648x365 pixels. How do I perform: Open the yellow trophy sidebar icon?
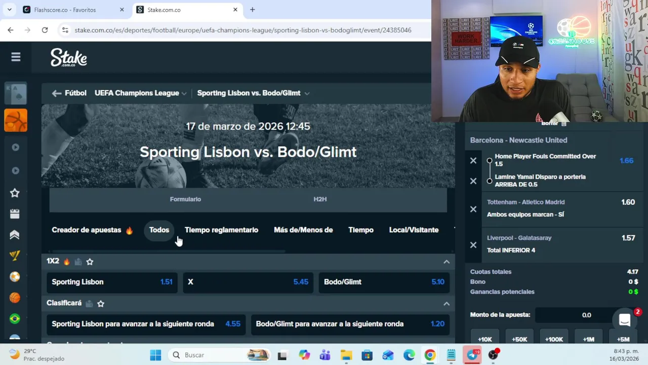click(15, 255)
